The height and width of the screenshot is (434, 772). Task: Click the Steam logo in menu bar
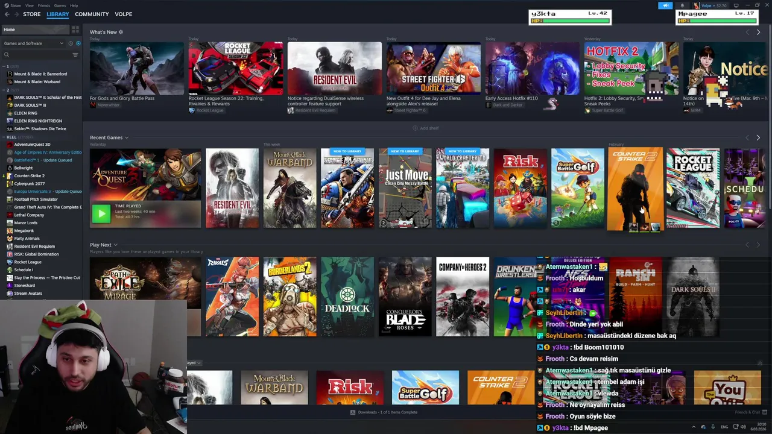[x=7, y=5]
